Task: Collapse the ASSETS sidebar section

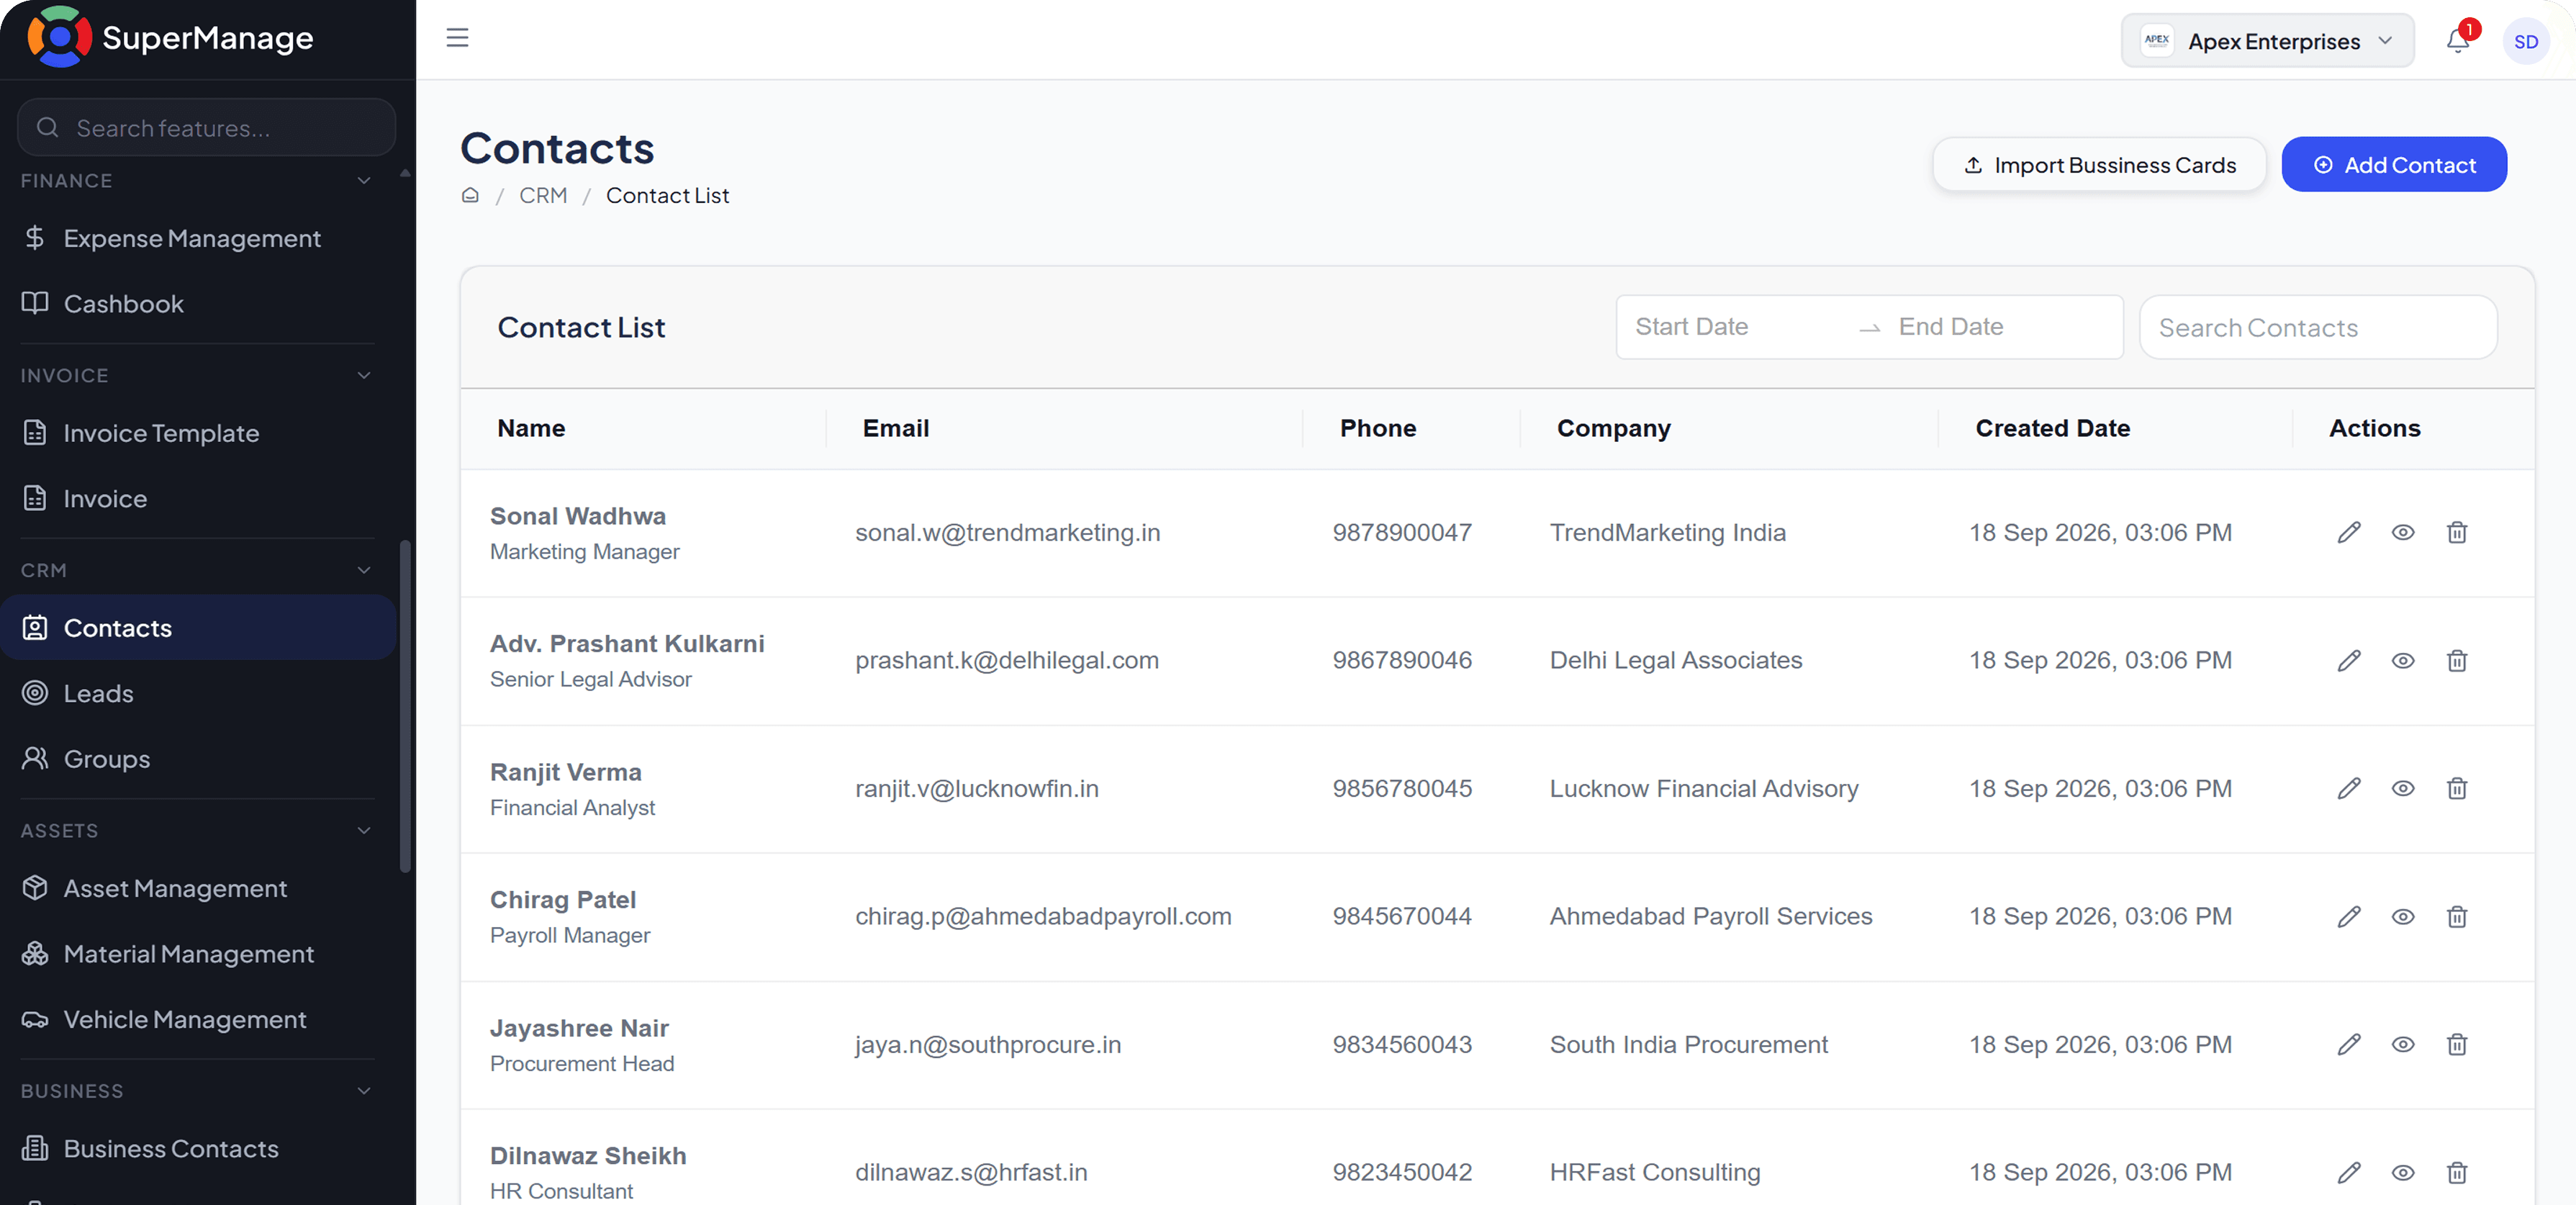Action: coord(364,830)
